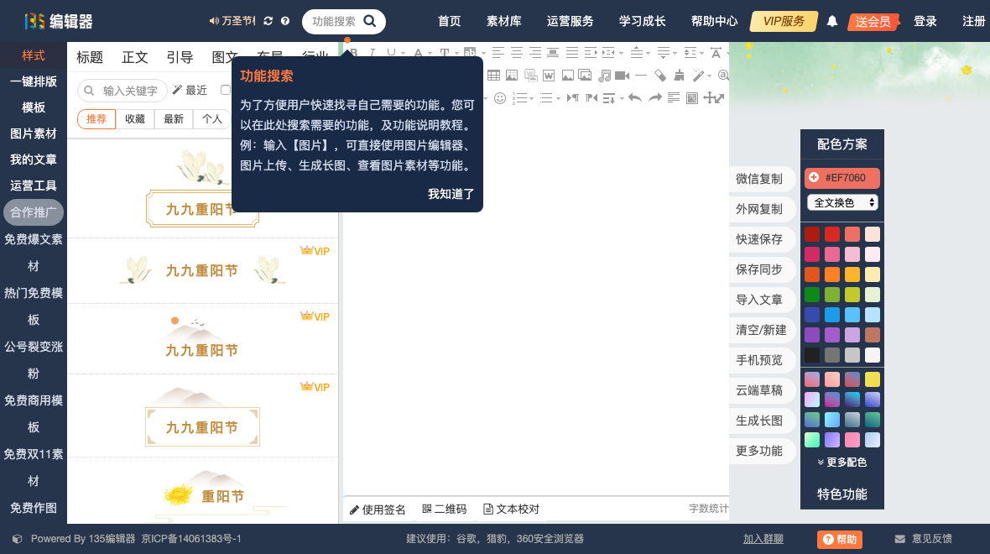This screenshot has width=990, height=554.
Task: Insert a horizontal divider line
Action: point(641,76)
